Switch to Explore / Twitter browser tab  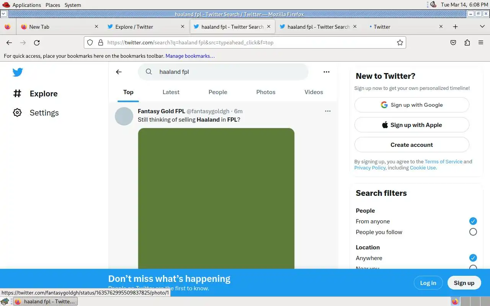tap(146, 27)
